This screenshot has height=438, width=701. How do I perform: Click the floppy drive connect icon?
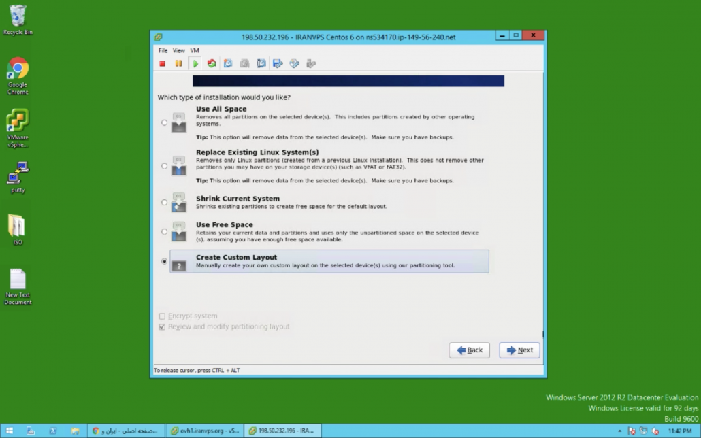point(278,63)
